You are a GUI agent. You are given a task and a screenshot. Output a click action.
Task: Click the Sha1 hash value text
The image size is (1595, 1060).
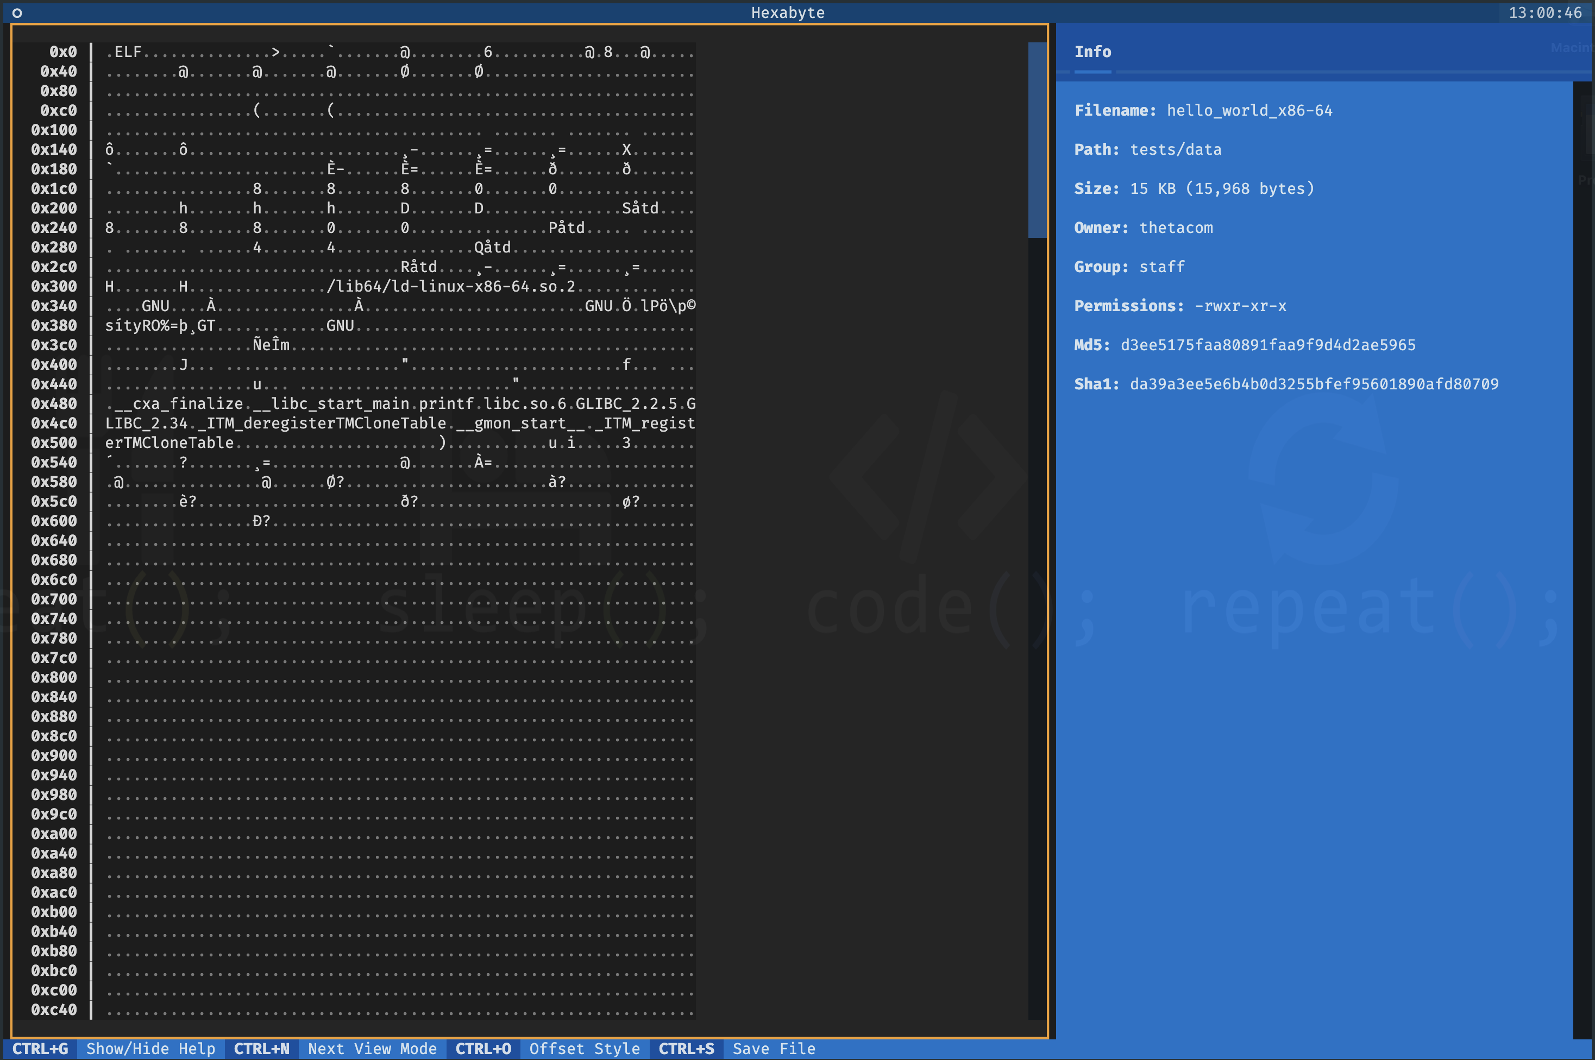(x=1314, y=384)
